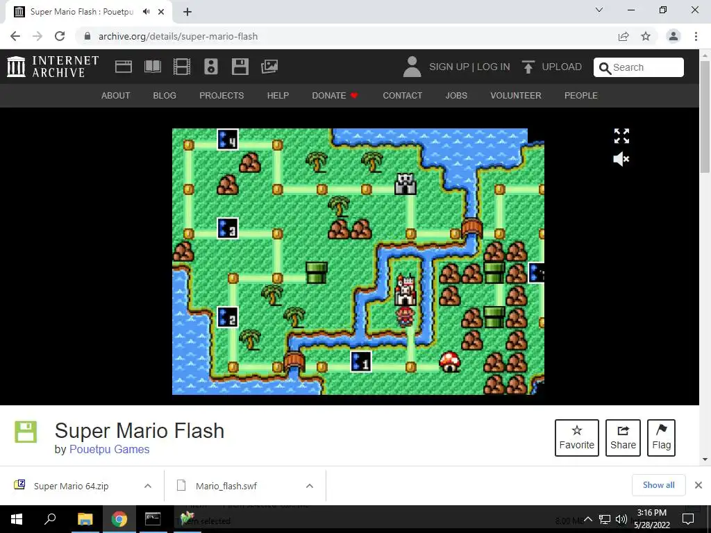Open File Explorer from taskbar
The width and height of the screenshot is (711, 533).
pos(85,519)
